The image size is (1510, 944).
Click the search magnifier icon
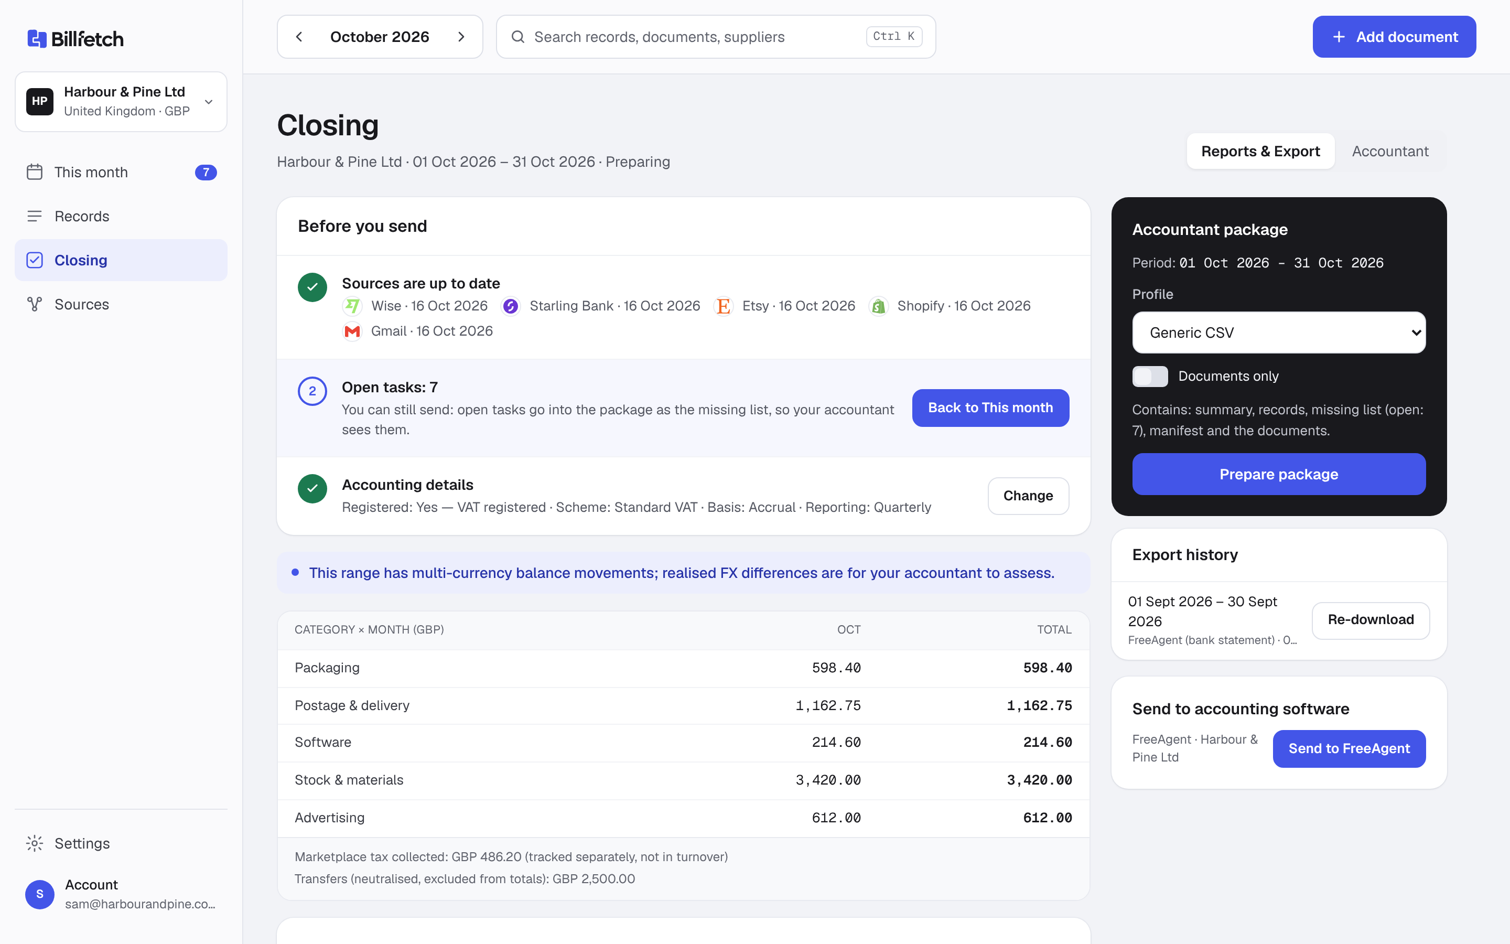518,37
